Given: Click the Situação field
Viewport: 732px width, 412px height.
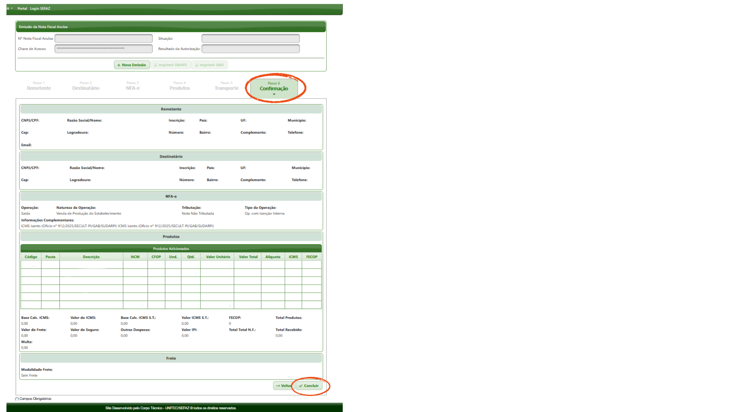Looking at the screenshot, I should [250, 39].
